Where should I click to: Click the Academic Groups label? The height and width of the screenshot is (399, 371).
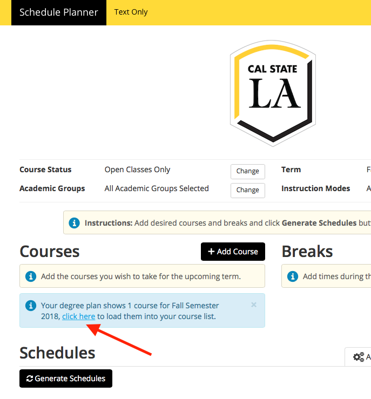click(x=52, y=188)
